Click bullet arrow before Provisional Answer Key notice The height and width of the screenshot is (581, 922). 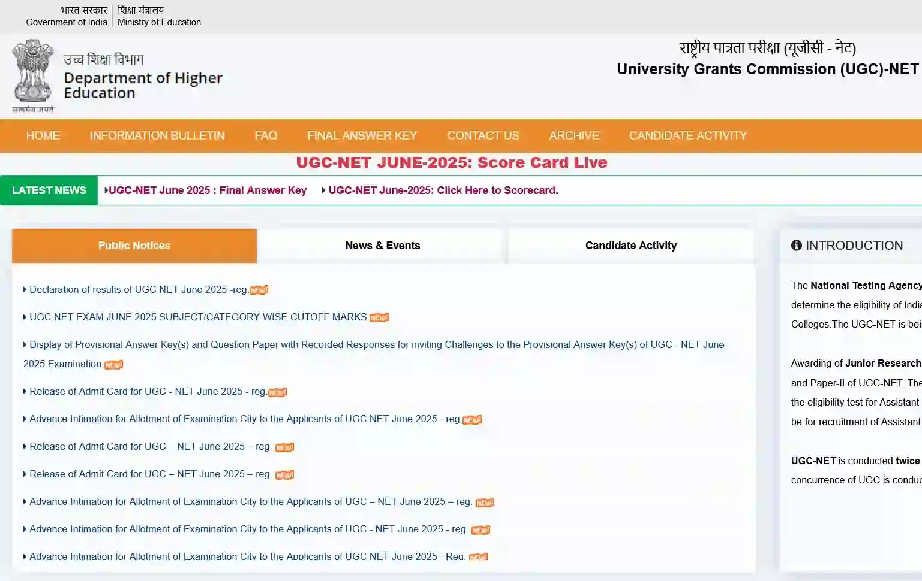25,344
